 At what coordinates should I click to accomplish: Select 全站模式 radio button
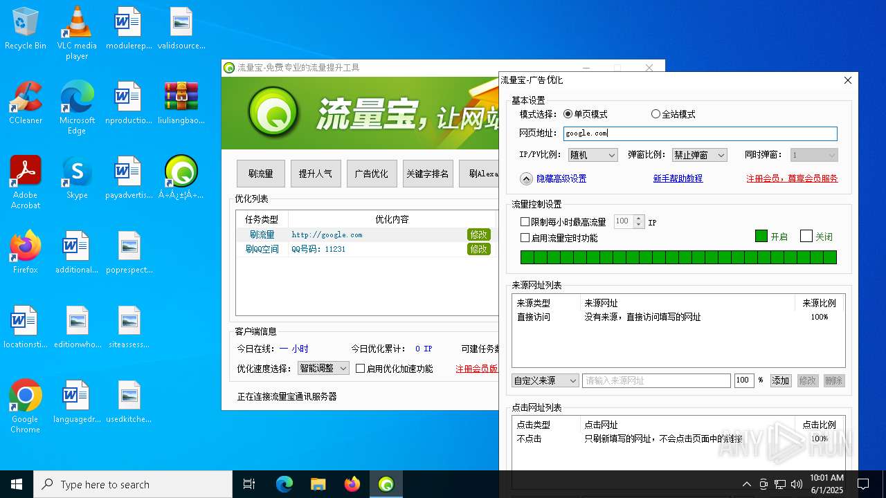[656, 114]
